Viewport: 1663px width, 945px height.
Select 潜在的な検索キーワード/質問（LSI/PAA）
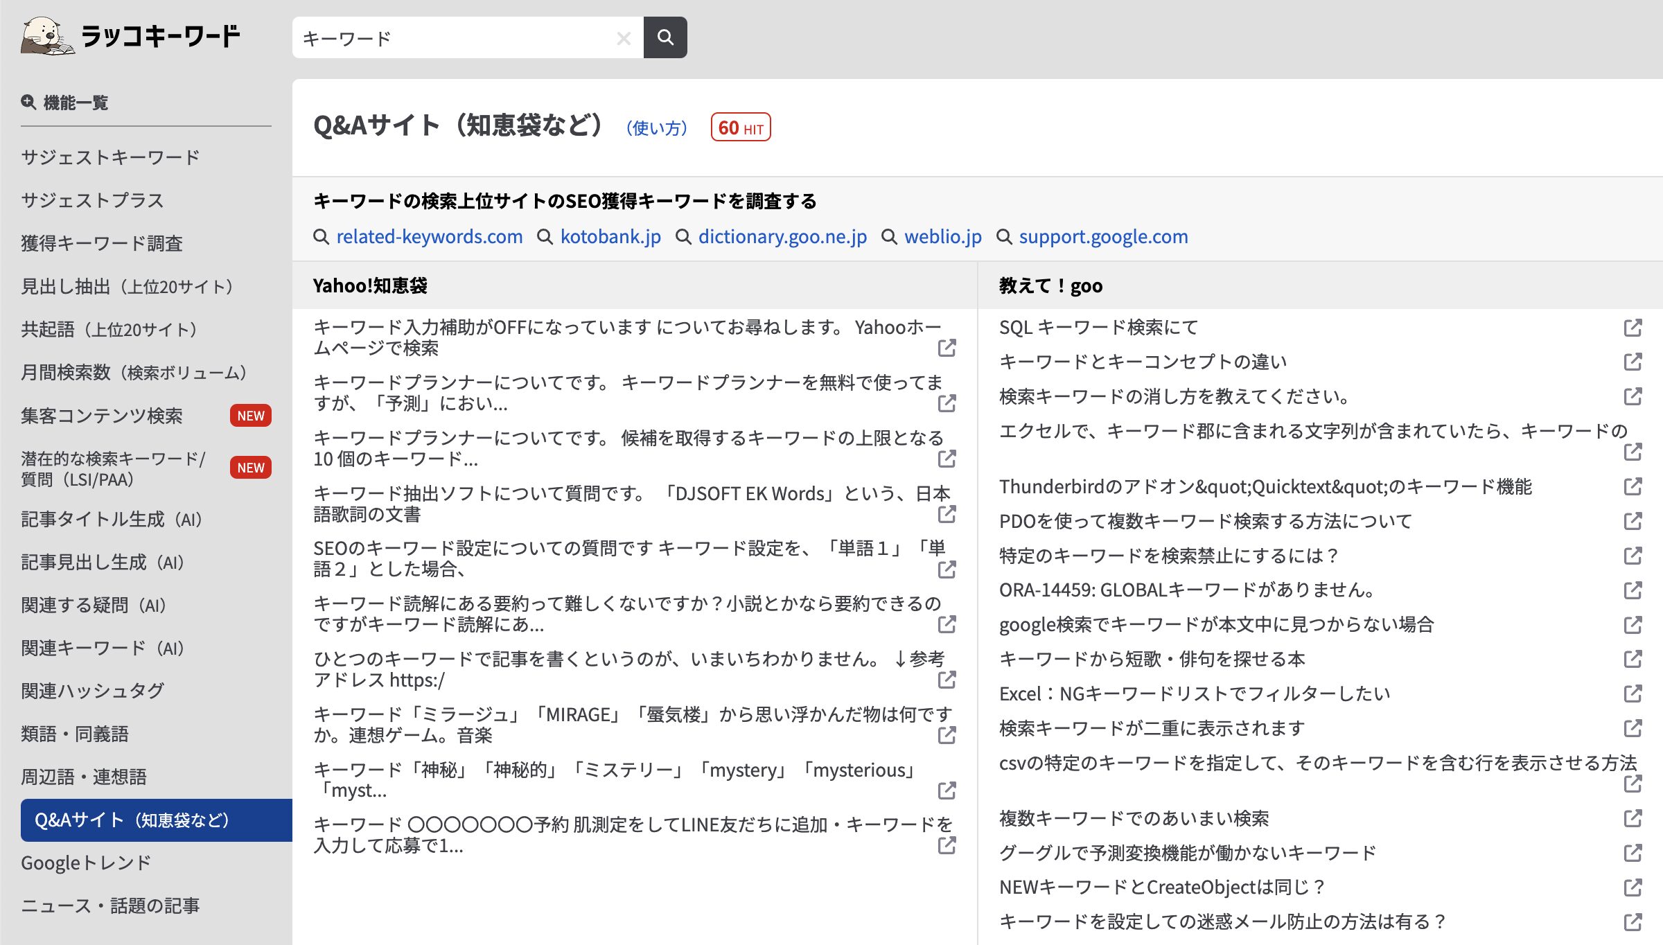click(x=114, y=468)
